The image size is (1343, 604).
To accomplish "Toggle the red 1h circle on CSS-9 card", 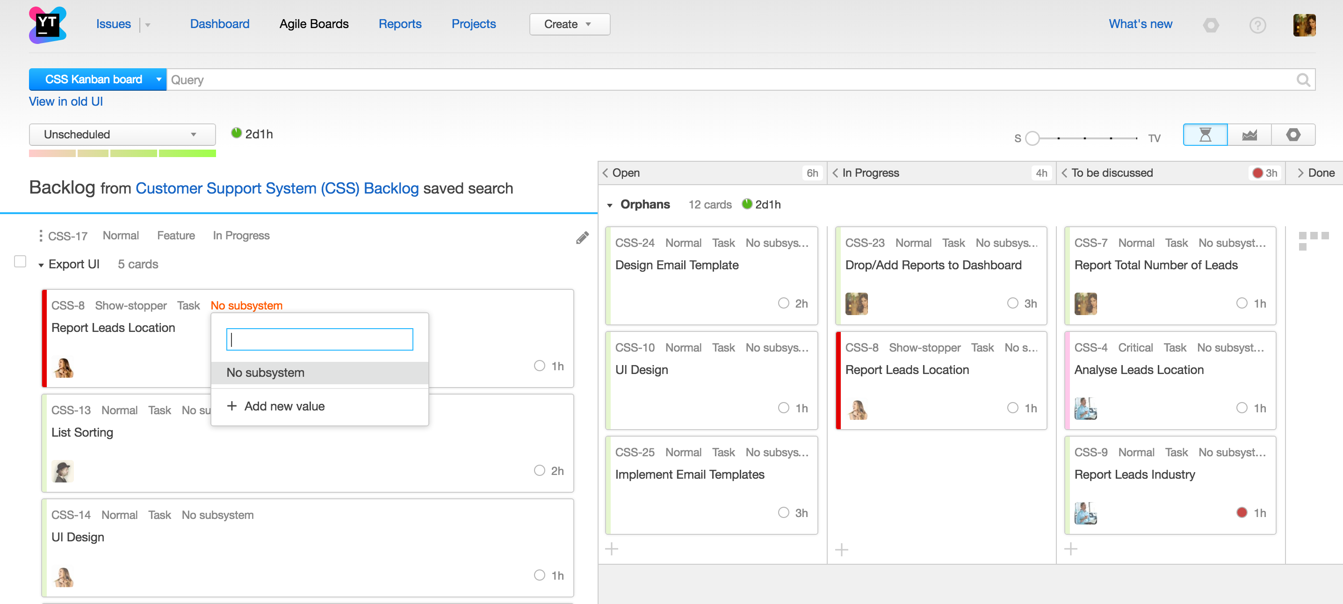I will point(1242,512).
